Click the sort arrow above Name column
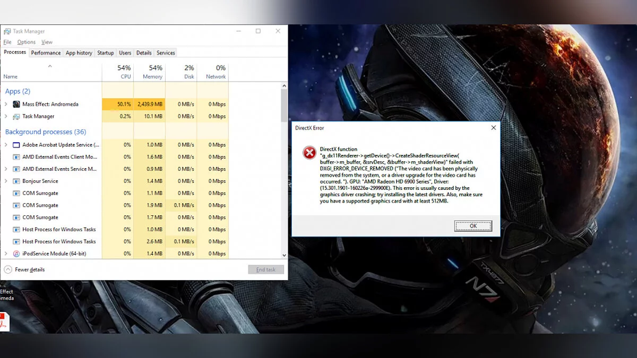Screen dimensions: 637x358 [50, 66]
